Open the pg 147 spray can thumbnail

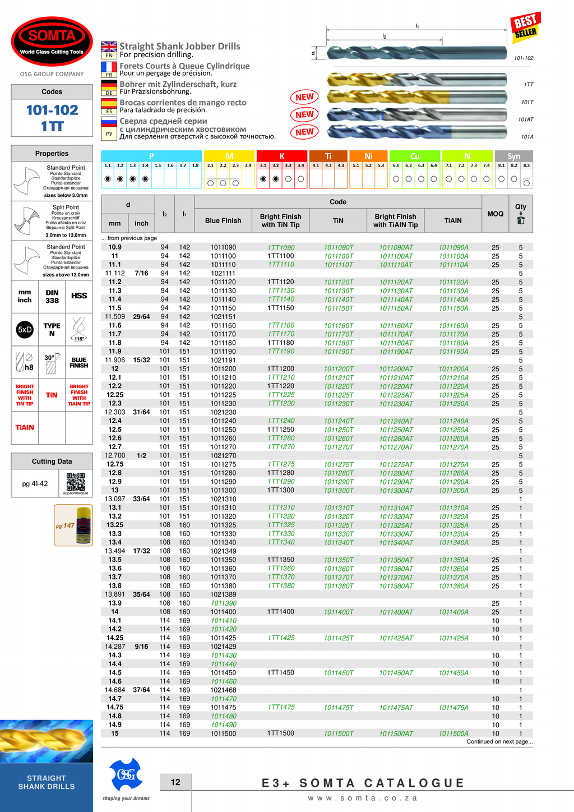pyautogui.click(x=73, y=525)
